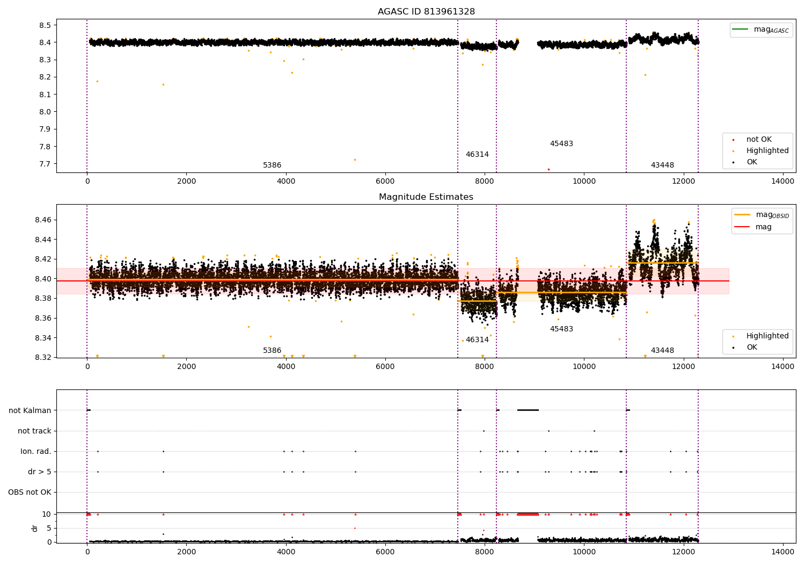Click observation label 45483 in the top plot
This screenshot has width=805, height=564.
561,144
